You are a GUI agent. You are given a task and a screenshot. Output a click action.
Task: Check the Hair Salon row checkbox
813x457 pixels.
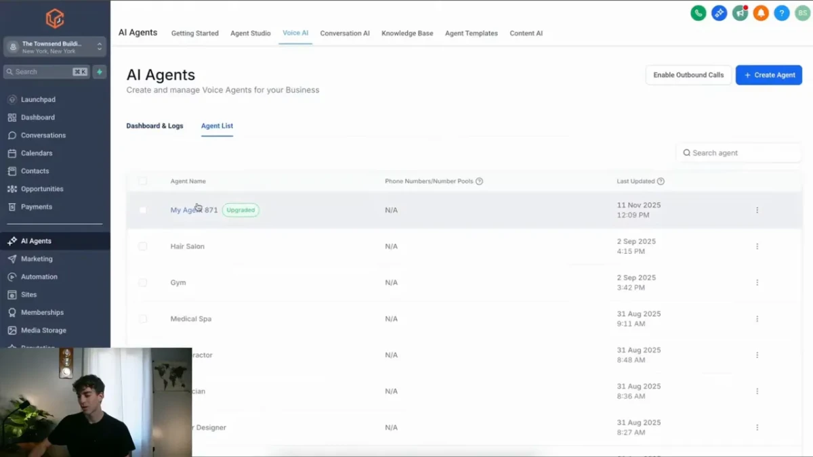tap(142, 246)
